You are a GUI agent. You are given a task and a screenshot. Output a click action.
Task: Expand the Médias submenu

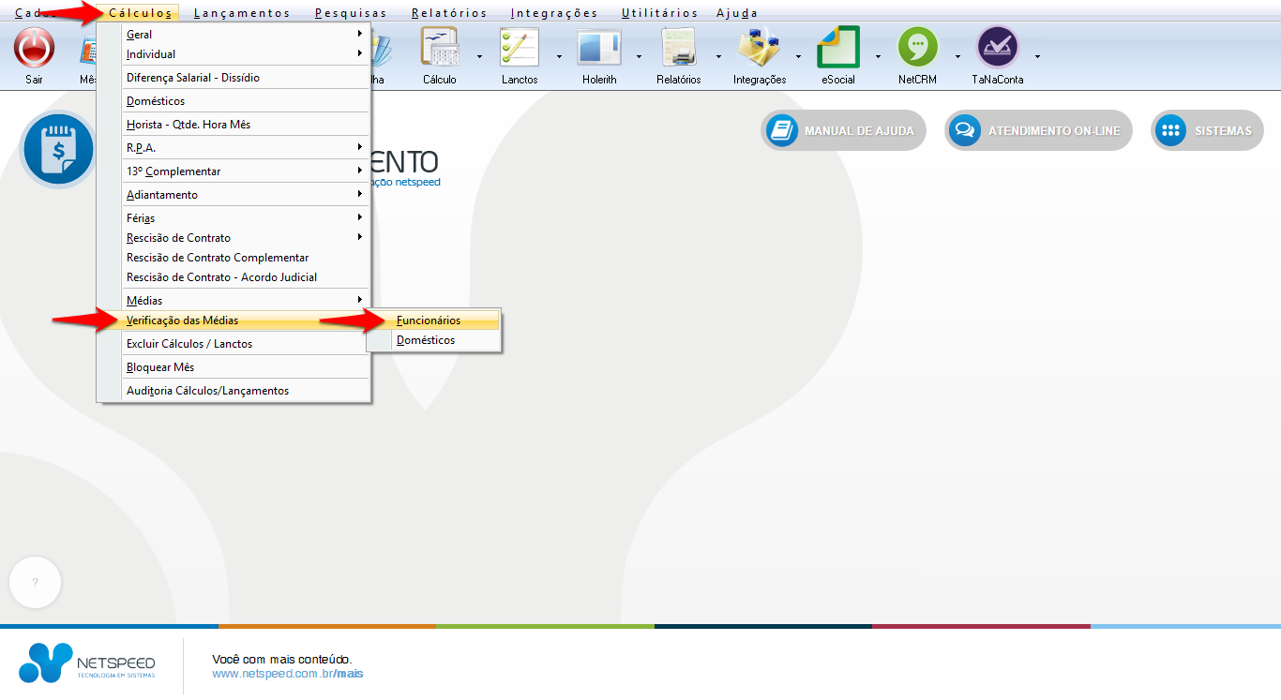click(x=234, y=300)
